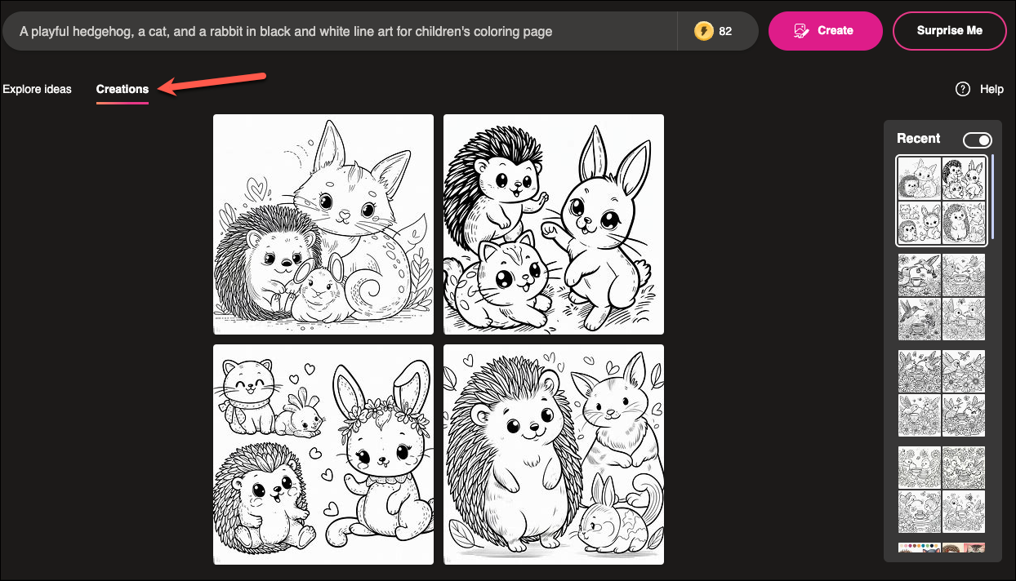Open image with large standing hedgehog
This screenshot has height=581, width=1016.
554,455
